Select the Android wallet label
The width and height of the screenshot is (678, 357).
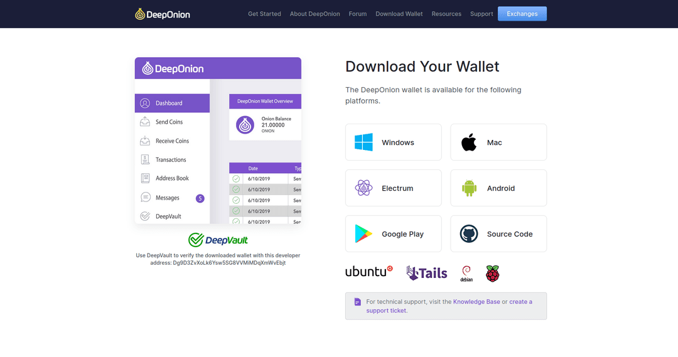(x=501, y=188)
